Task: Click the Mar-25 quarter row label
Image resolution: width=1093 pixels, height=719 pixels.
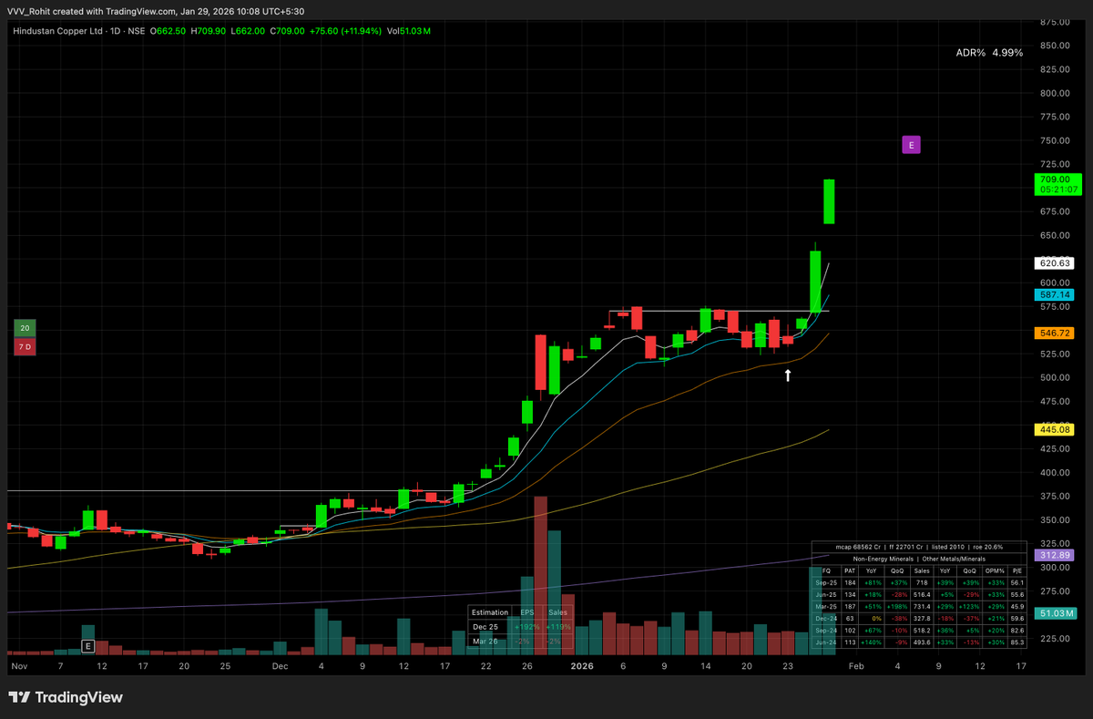Action: point(826,607)
